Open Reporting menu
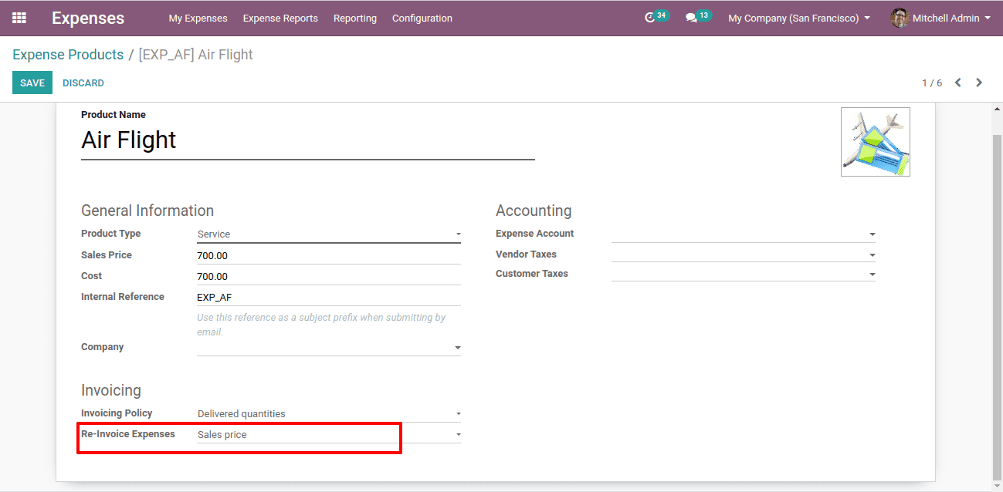Viewport: 1003px width, 492px height. click(355, 18)
